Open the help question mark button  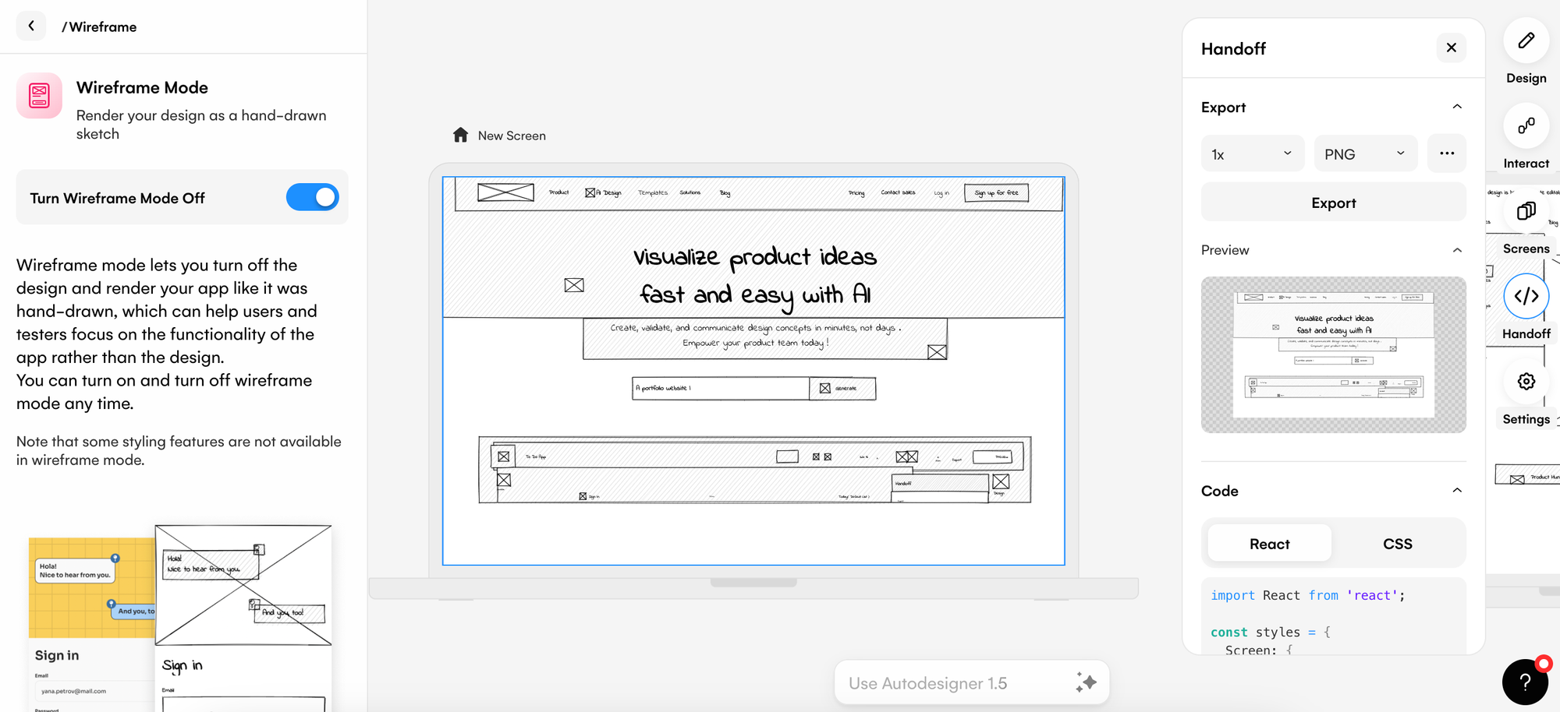(1525, 682)
